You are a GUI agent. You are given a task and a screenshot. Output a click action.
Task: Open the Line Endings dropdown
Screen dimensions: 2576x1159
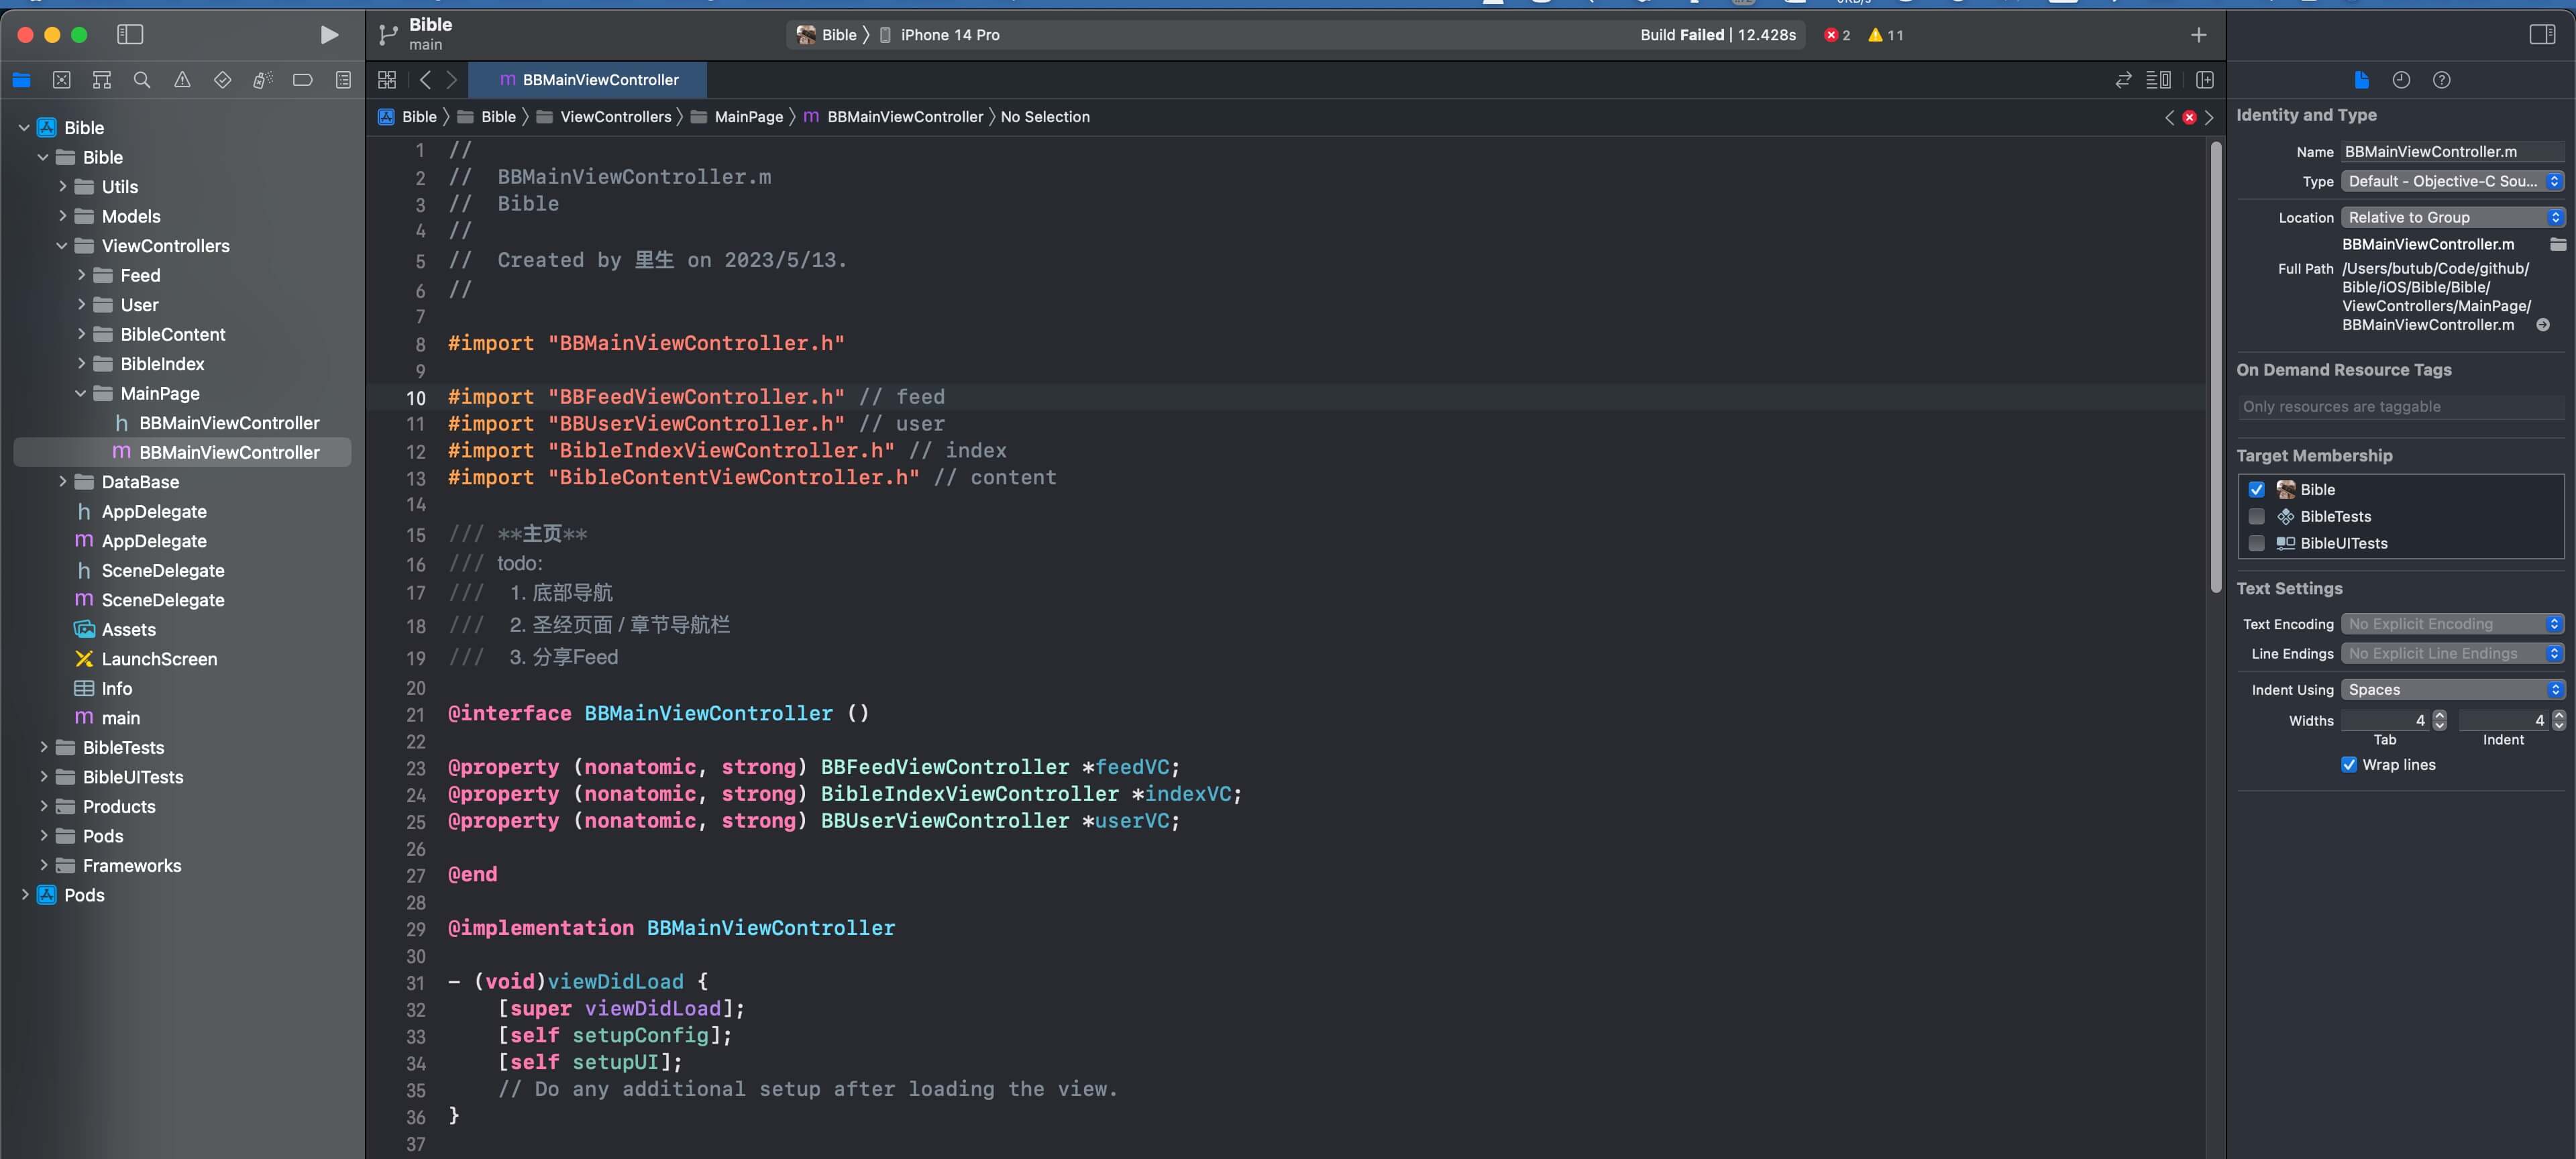pyautogui.click(x=2453, y=653)
